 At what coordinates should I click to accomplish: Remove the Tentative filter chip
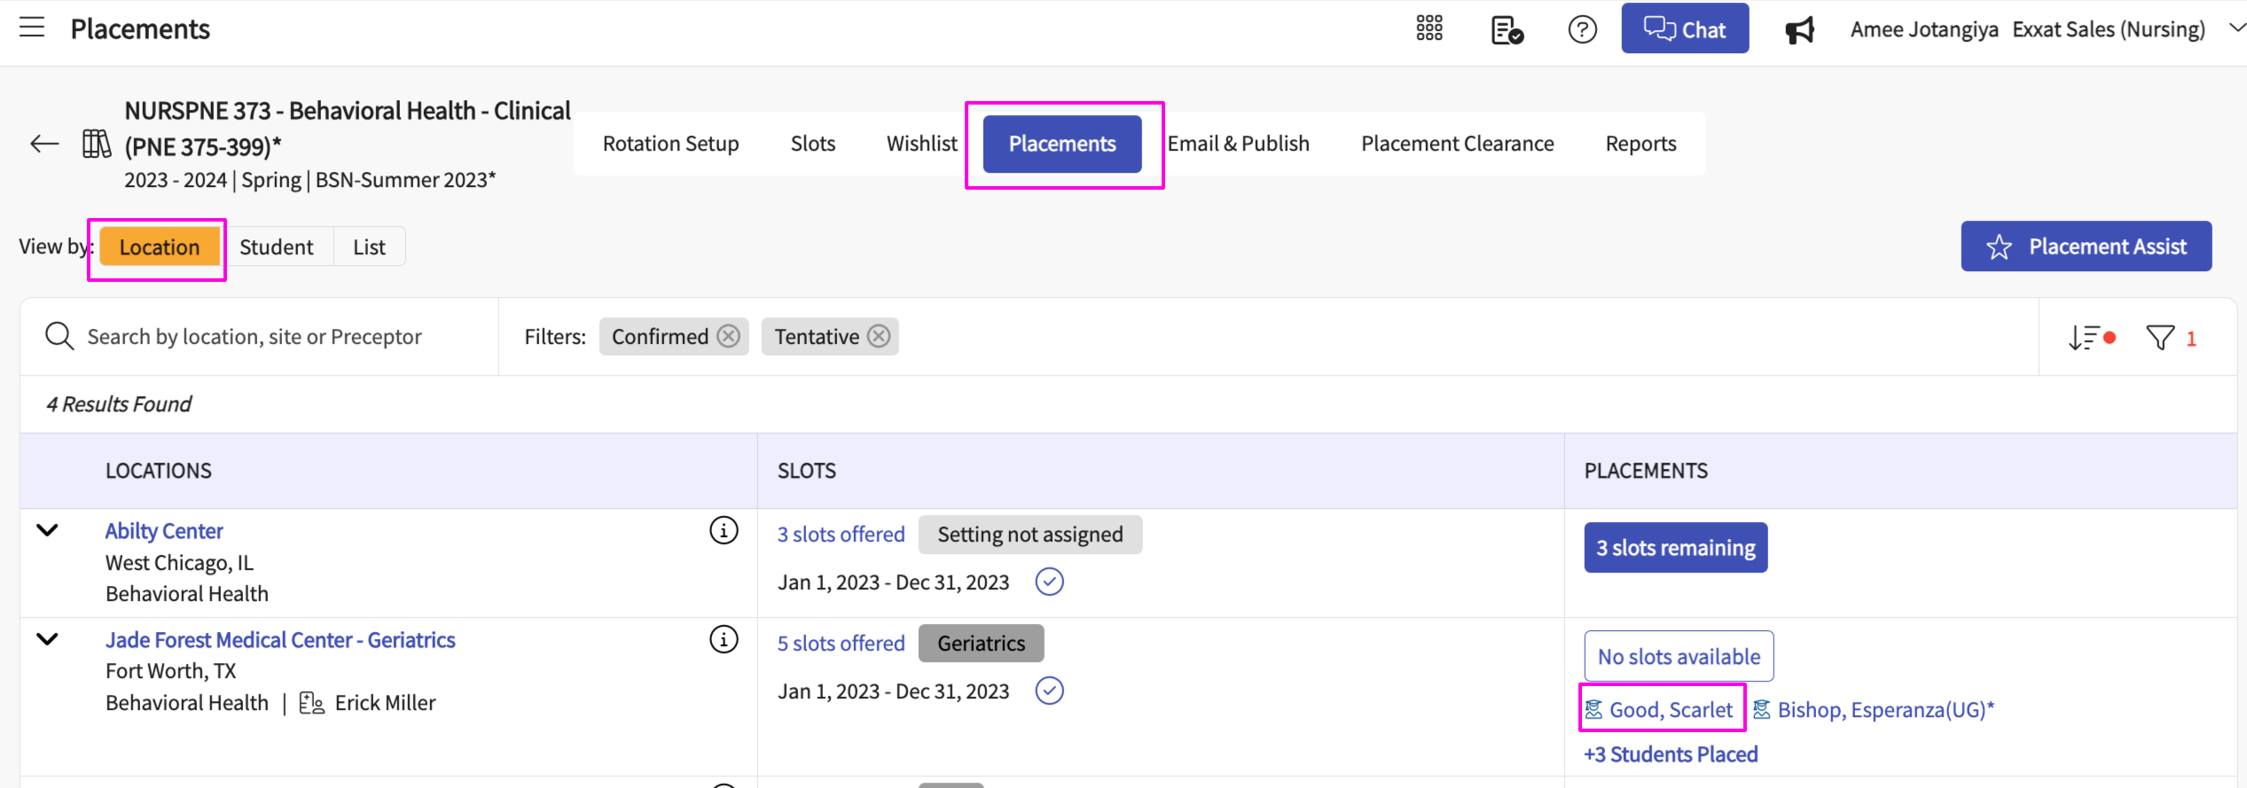pyautogui.click(x=879, y=337)
